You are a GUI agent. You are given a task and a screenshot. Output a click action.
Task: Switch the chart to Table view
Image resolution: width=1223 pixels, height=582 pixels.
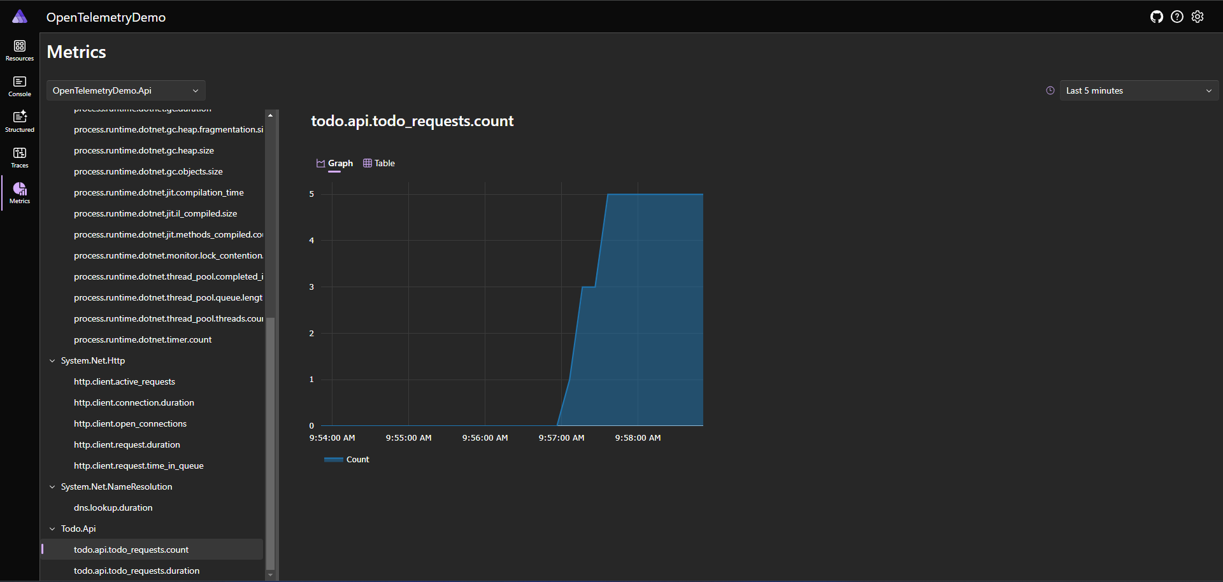point(379,163)
